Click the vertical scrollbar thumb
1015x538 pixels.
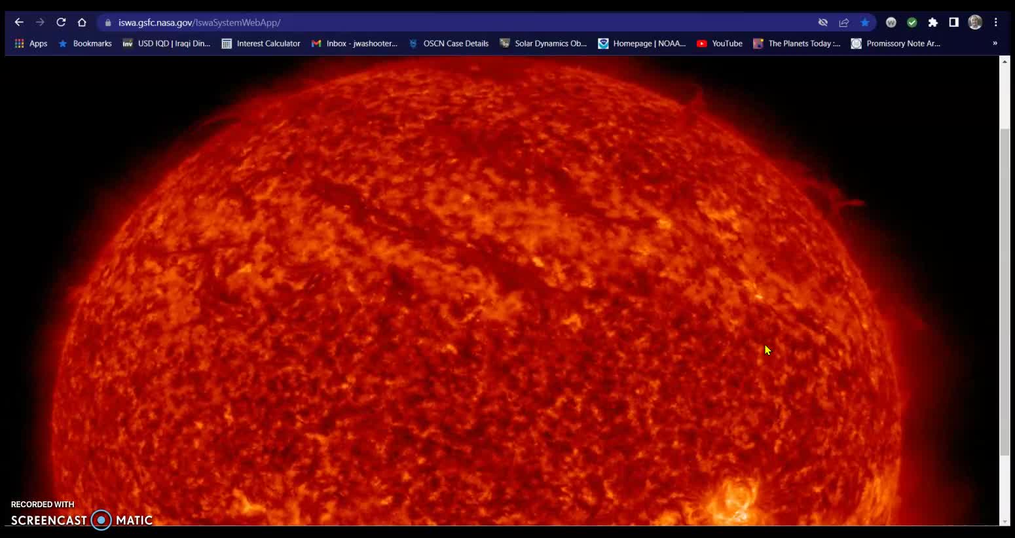[x=1005, y=292]
